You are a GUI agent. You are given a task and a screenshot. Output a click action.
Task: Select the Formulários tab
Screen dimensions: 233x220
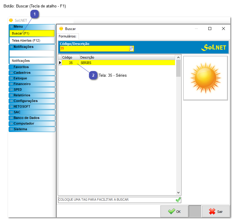coord(68,36)
